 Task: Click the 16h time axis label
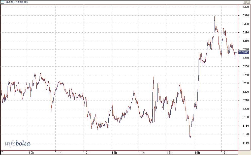point(197,153)
